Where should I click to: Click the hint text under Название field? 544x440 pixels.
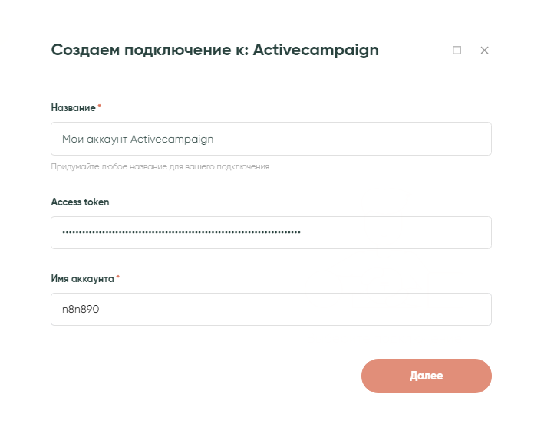[x=160, y=166]
